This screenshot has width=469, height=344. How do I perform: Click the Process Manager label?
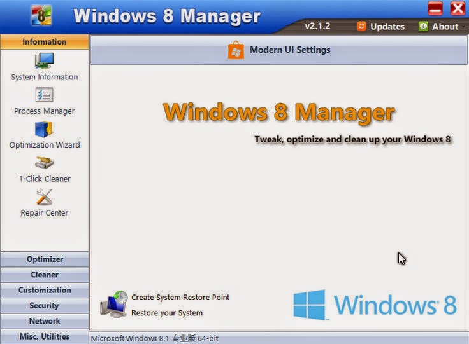[45, 111]
